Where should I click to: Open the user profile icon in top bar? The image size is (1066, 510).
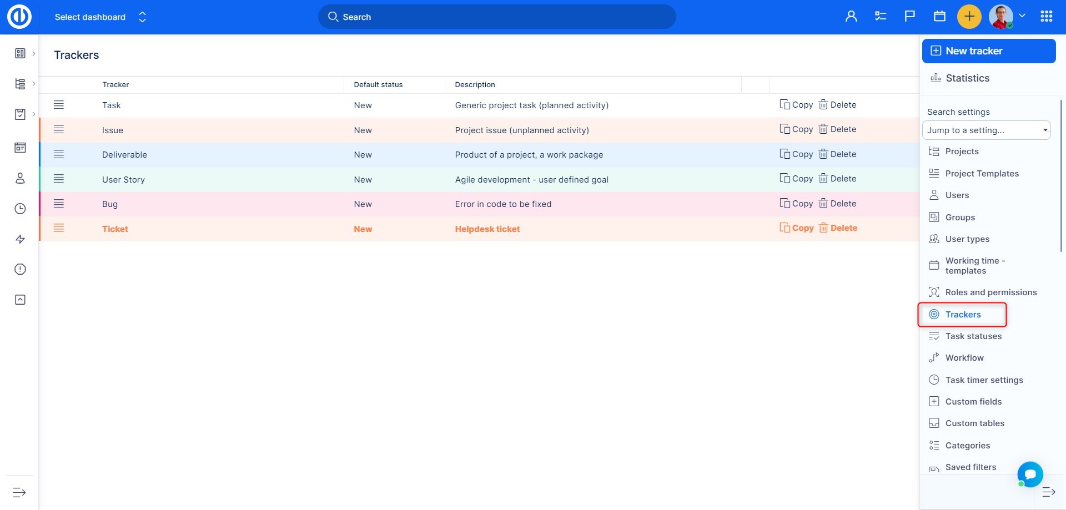pos(851,17)
